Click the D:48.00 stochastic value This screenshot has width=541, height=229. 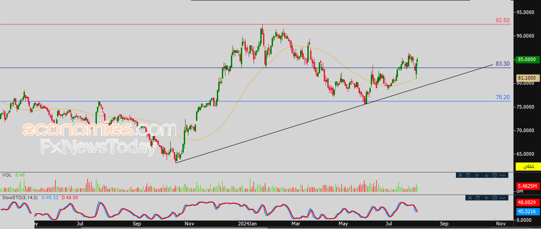click(x=69, y=198)
